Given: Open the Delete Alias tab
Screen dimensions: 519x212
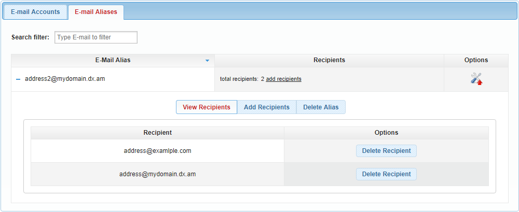Looking at the screenshot, I should (x=321, y=107).
